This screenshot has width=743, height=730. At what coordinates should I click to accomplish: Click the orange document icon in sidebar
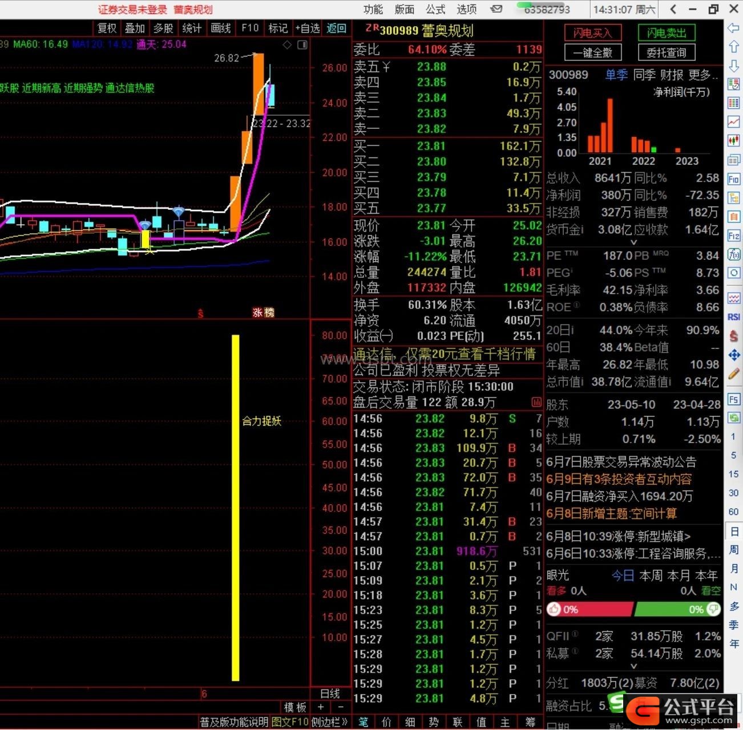734,217
